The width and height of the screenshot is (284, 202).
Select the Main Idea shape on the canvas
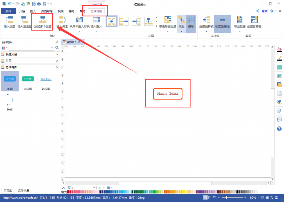coord(168,94)
